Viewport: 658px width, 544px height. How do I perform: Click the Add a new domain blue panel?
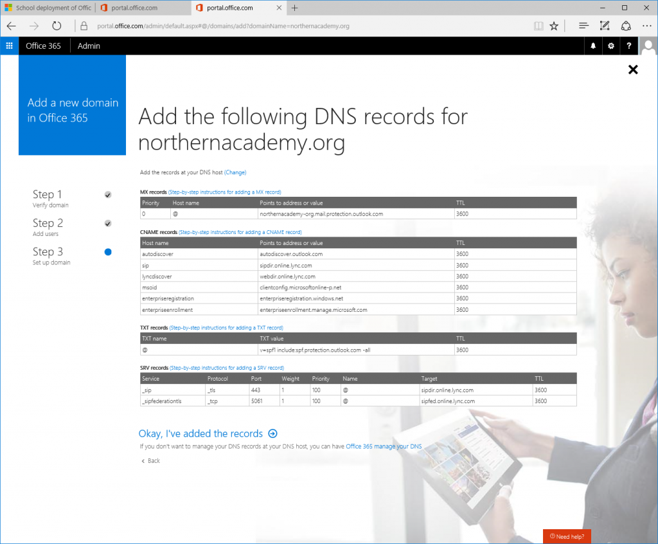pyautogui.click(x=72, y=105)
